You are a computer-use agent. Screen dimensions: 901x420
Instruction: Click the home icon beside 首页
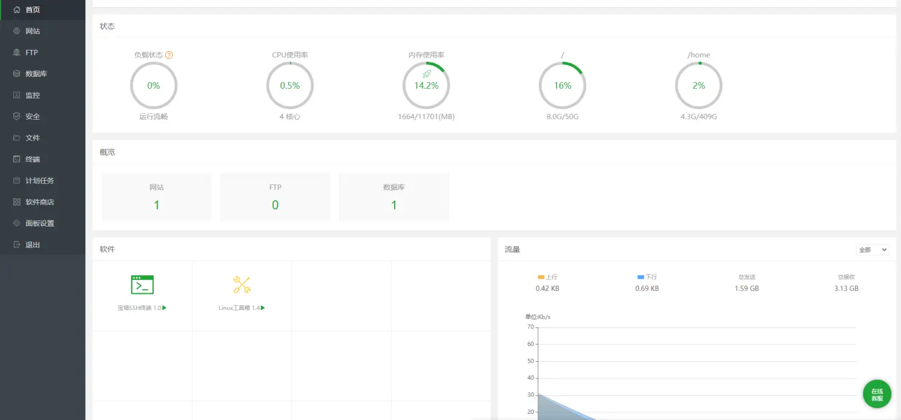coord(17,10)
